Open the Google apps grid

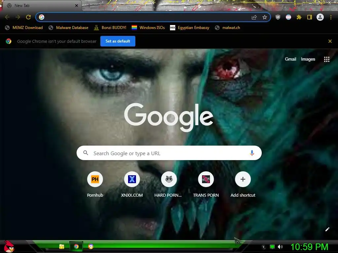pyautogui.click(x=327, y=59)
